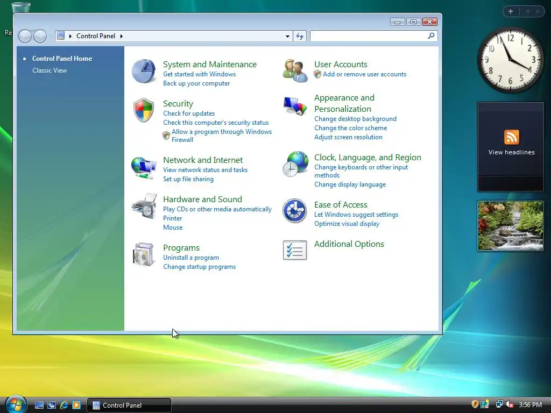Click the RSS feed icon in the headlines gadget
Viewport: 551px width, 413px height.
[x=511, y=137]
